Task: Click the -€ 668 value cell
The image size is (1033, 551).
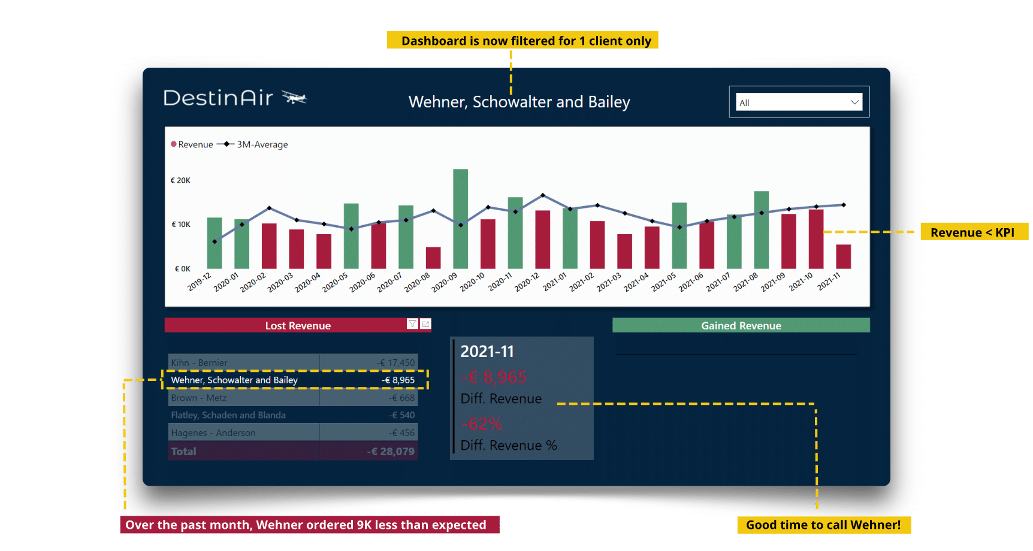Action: coord(401,398)
